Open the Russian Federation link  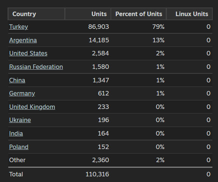pos(36,67)
